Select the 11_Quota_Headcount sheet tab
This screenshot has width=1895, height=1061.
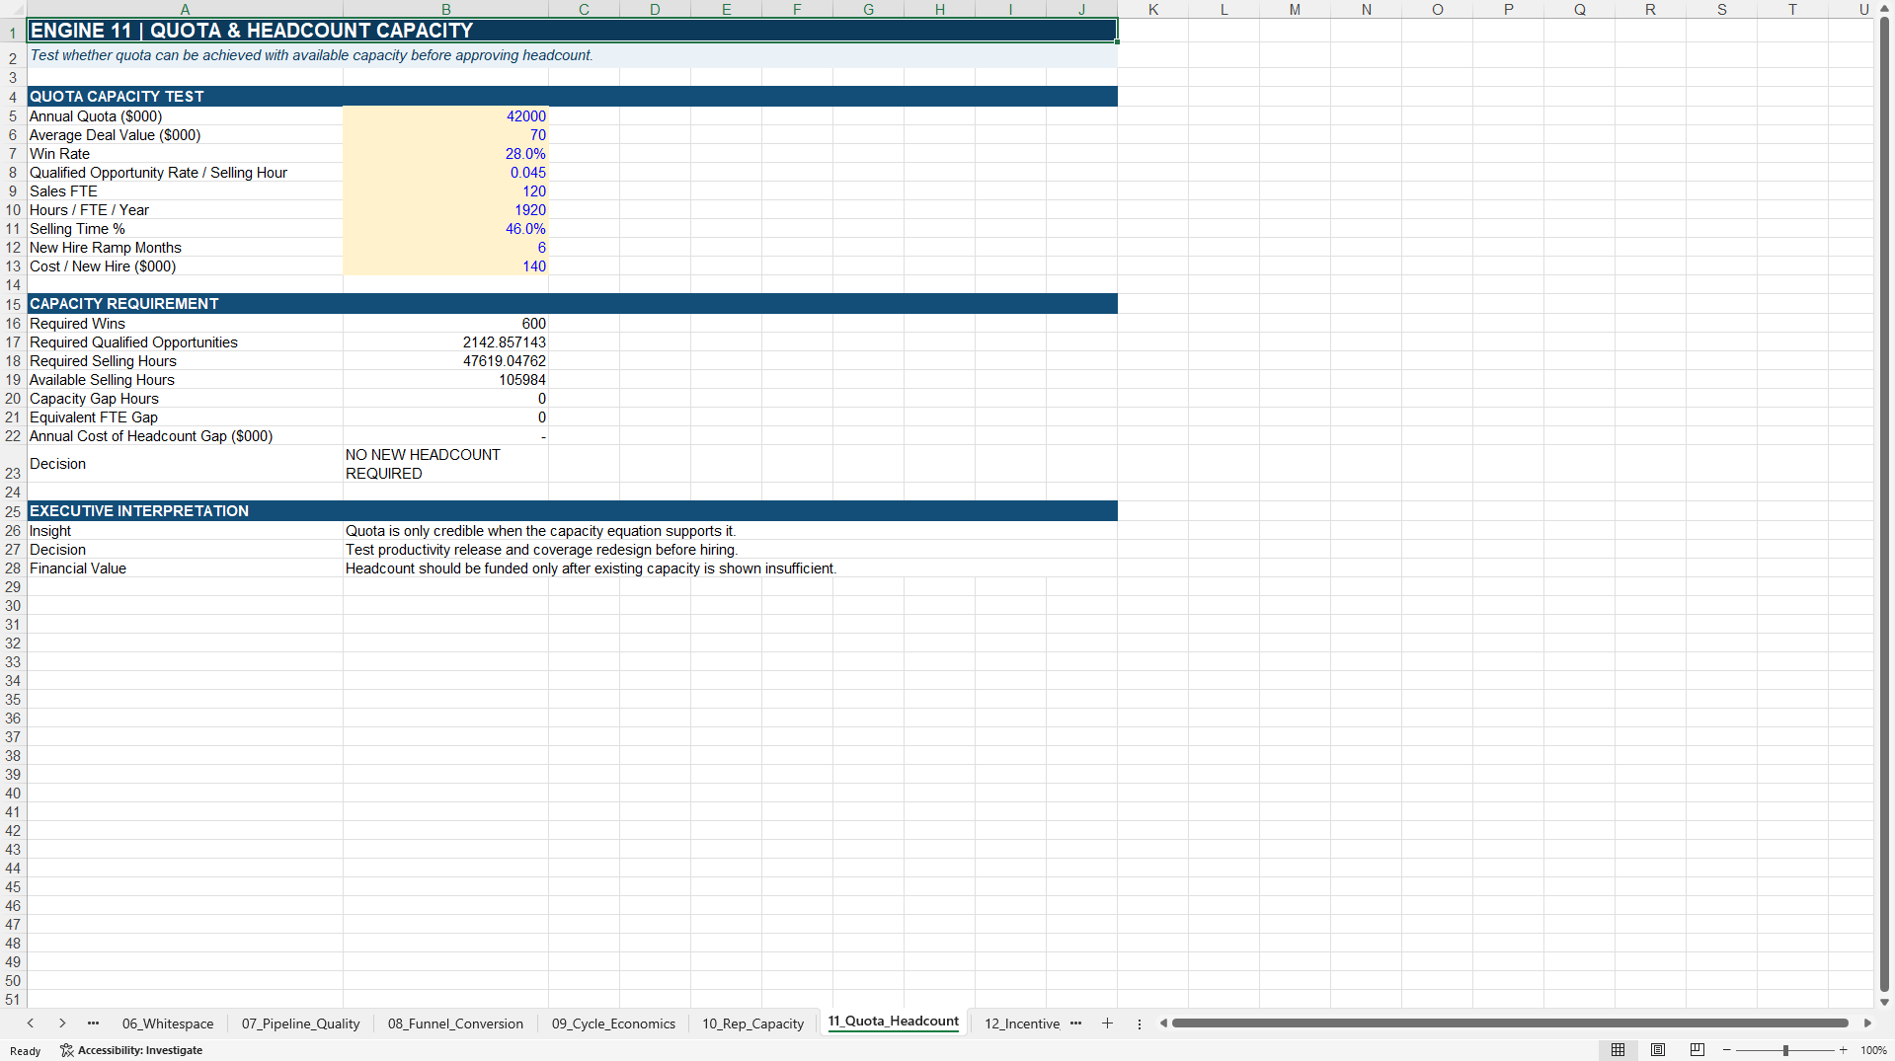click(893, 1022)
